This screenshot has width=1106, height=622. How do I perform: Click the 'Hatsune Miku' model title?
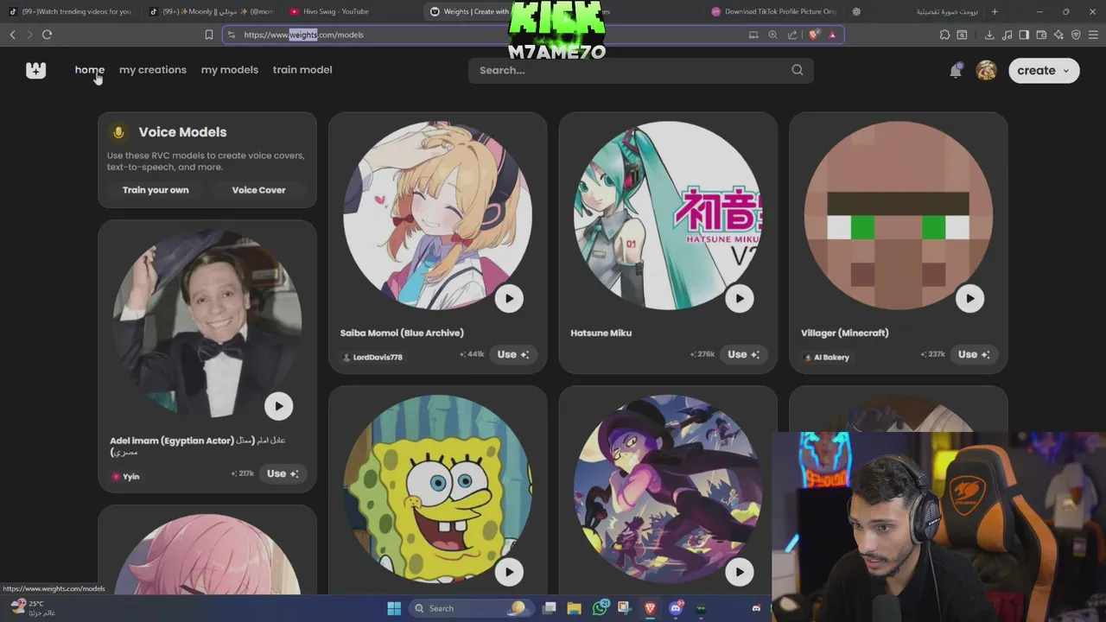click(x=601, y=333)
